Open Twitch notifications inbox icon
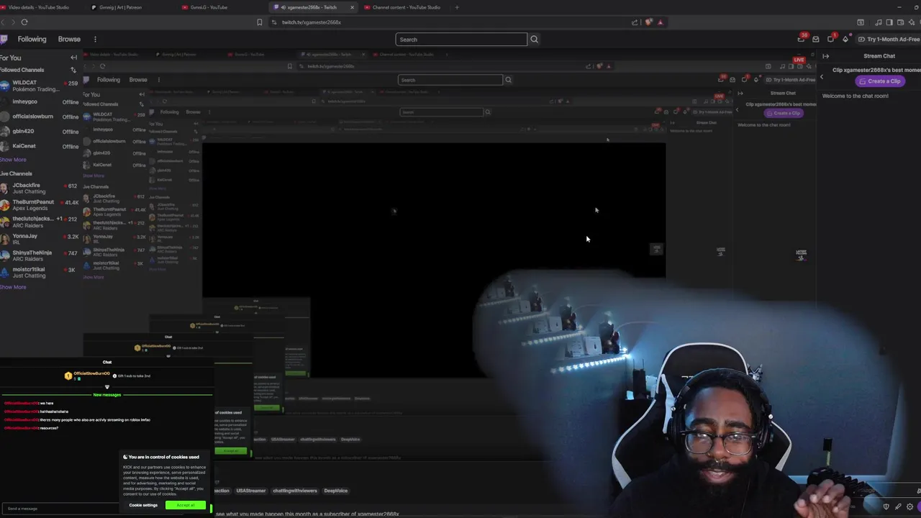Screen dimensions: 921x518 coord(816,39)
